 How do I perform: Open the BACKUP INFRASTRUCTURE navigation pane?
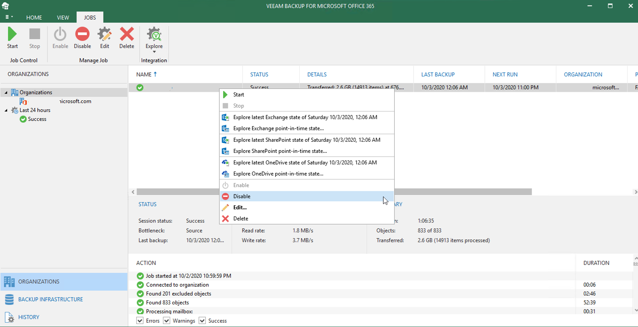click(64, 299)
